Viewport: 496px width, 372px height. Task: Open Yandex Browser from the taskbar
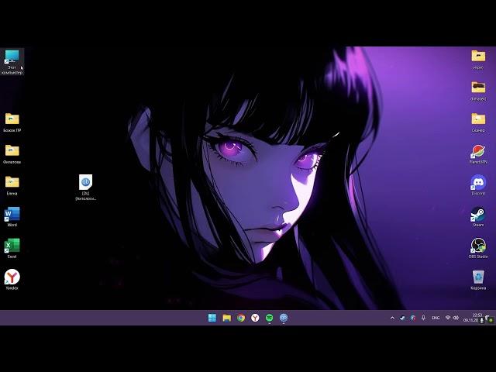[255, 318]
